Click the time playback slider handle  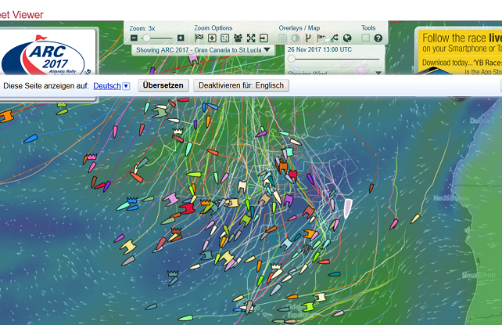pyautogui.click(x=292, y=59)
